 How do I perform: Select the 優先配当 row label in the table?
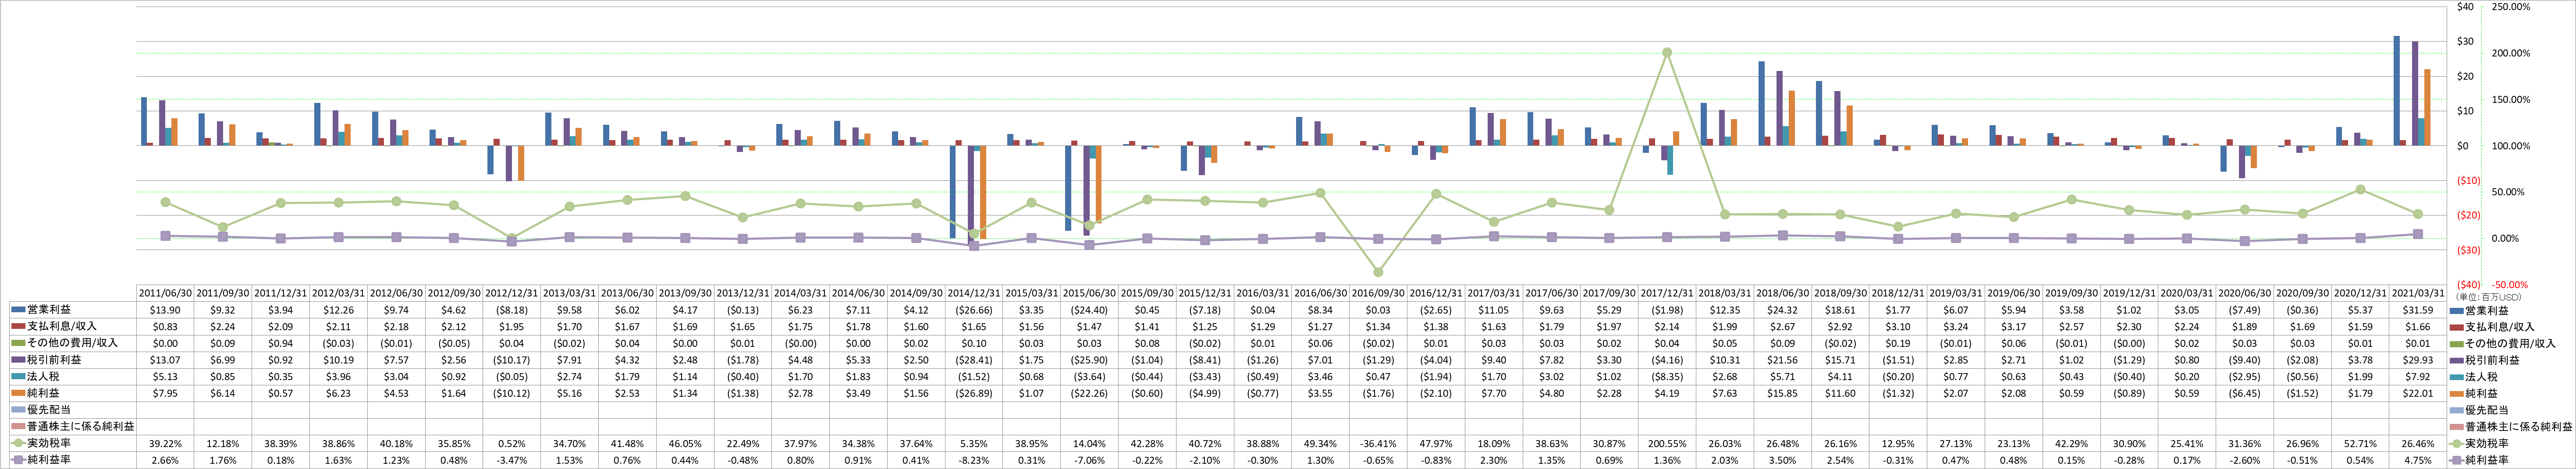pyautogui.click(x=50, y=410)
